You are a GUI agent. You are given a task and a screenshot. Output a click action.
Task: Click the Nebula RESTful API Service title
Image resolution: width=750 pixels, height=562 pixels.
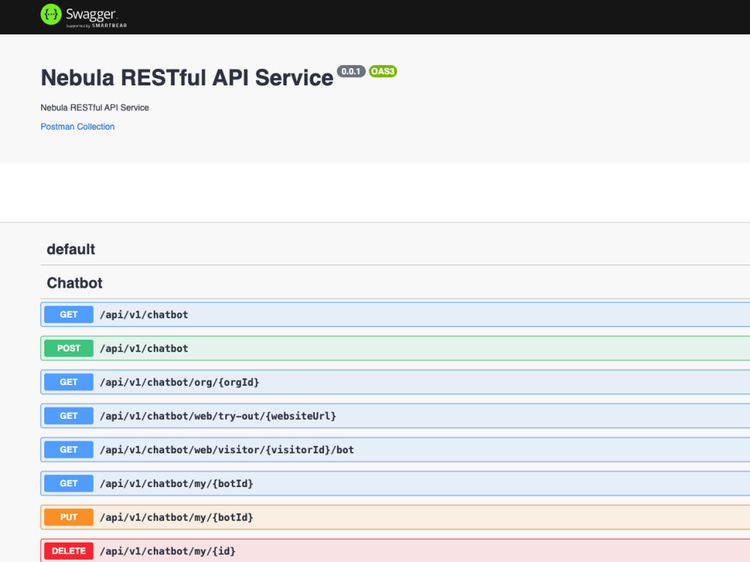pyautogui.click(x=187, y=78)
